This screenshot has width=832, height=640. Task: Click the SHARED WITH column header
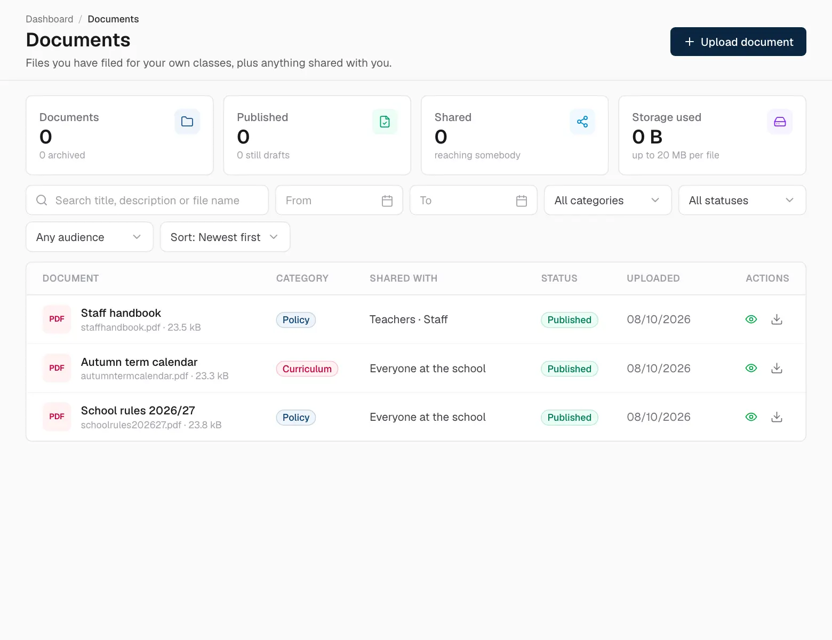[403, 278]
